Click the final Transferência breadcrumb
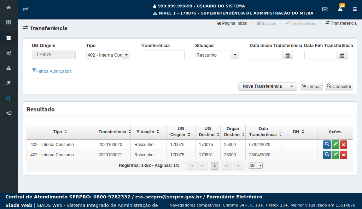This screenshot has height=209, width=362. (x=341, y=23)
